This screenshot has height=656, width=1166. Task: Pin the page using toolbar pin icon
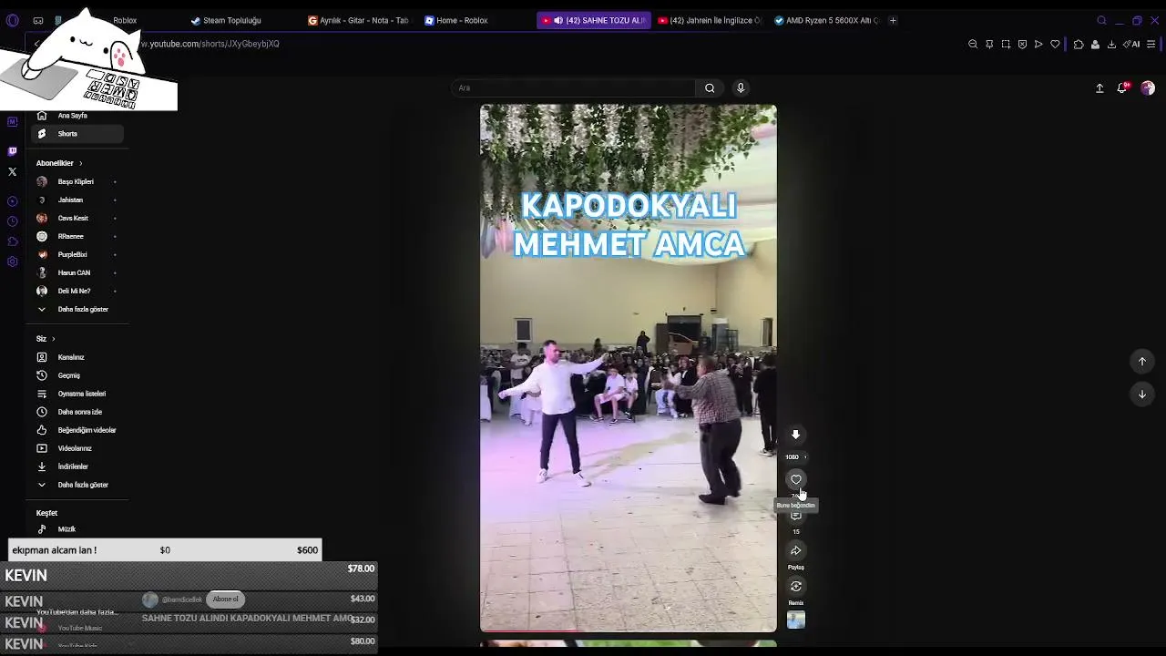point(989,44)
